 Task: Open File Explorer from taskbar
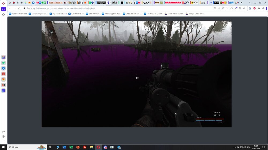[91, 147]
